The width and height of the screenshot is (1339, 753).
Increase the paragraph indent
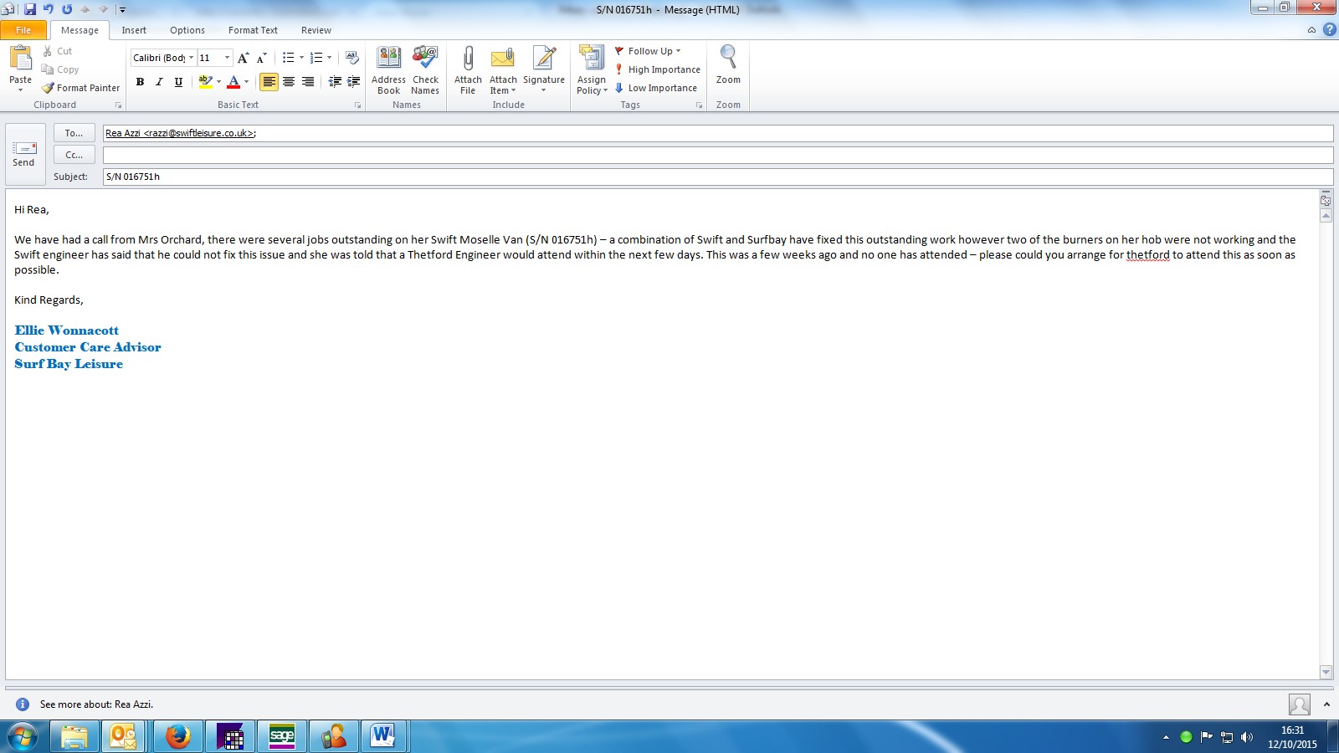coord(354,81)
